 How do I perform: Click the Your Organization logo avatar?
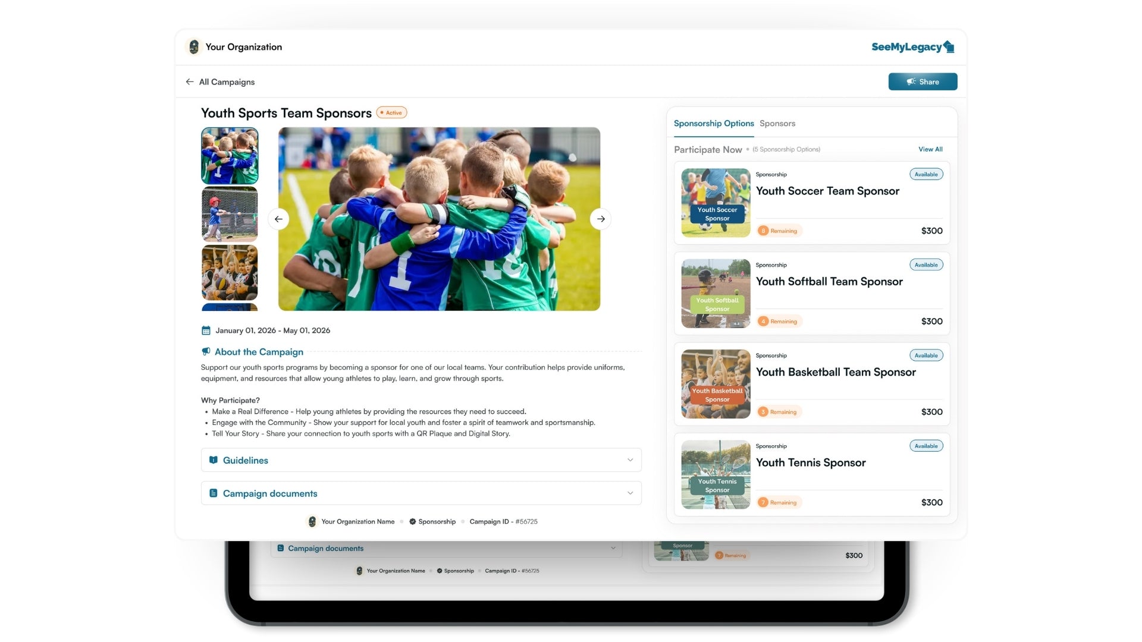tap(194, 47)
